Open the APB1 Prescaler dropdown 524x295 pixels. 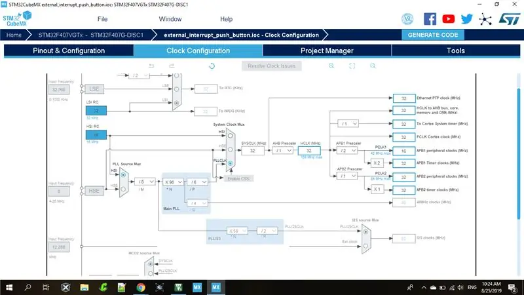[x=347, y=151]
